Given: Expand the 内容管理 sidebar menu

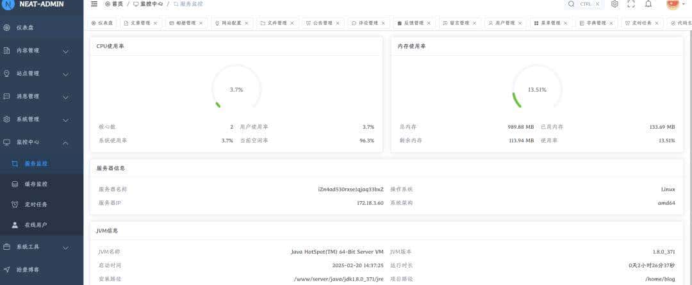Looking at the screenshot, I should point(42,51).
